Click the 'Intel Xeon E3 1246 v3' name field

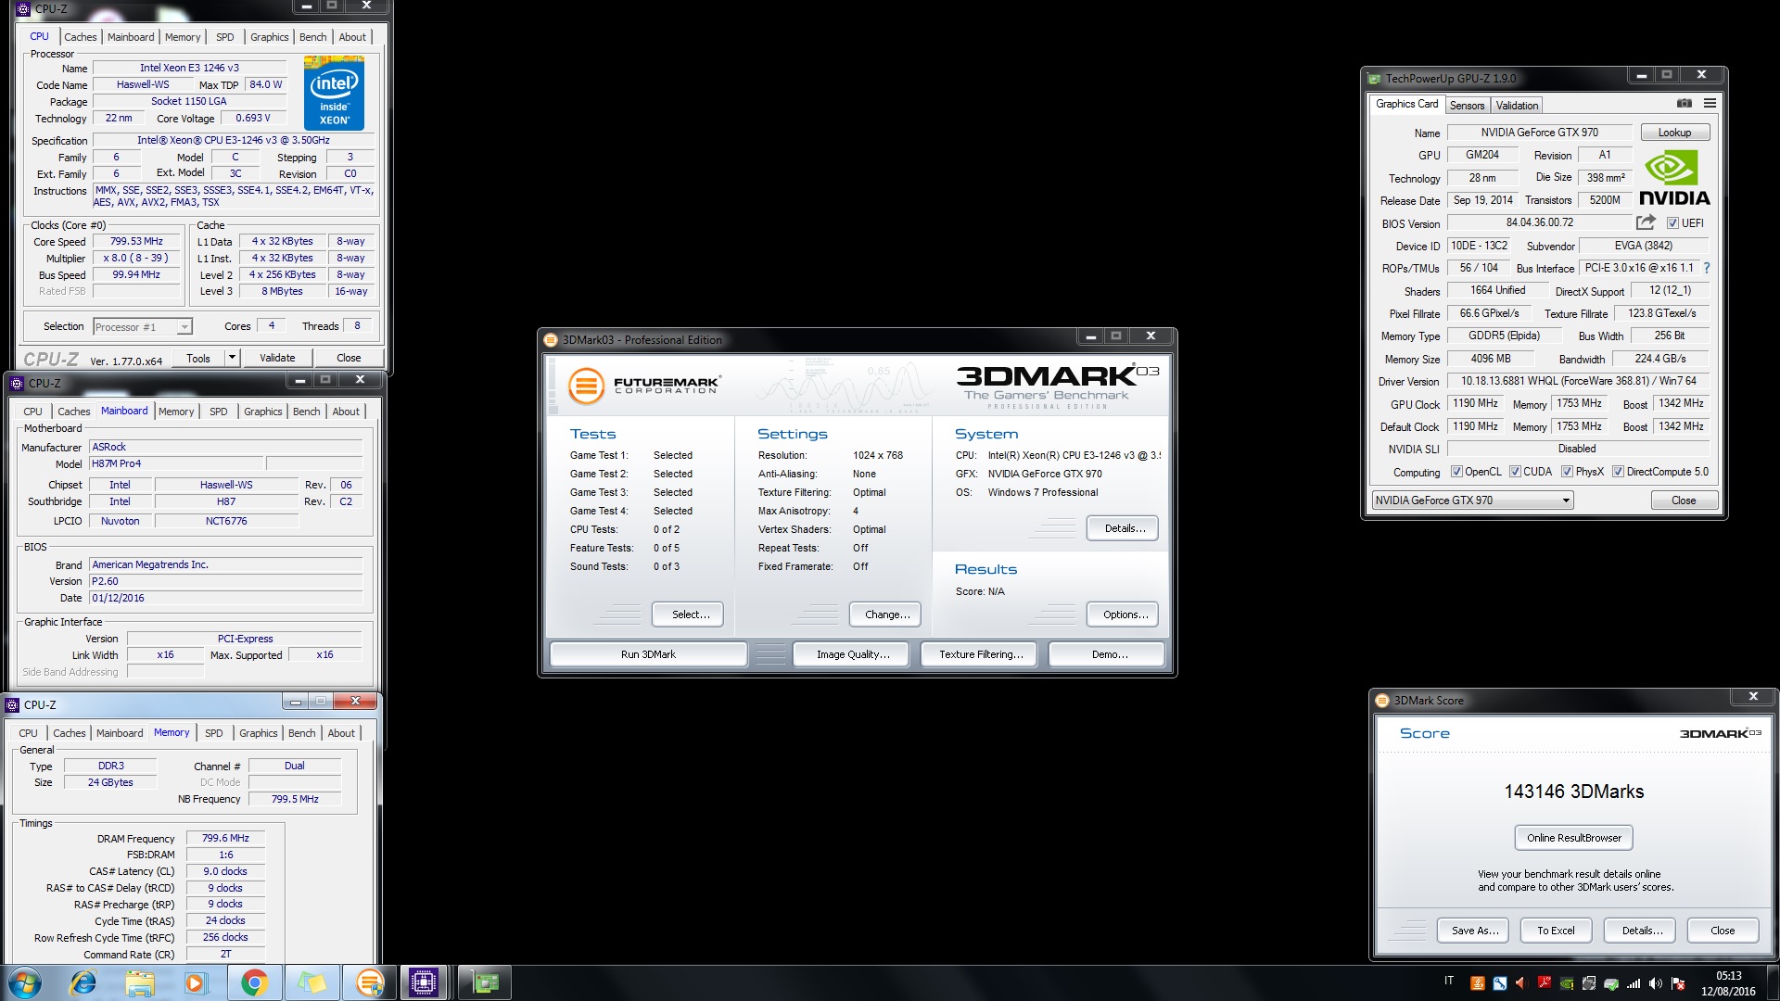pyautogui.click(x=189, y=68)
